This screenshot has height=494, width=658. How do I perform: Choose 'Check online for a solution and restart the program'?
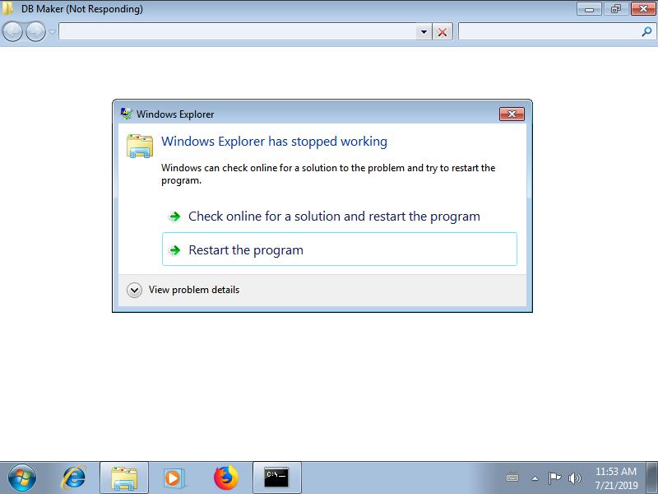340,217
